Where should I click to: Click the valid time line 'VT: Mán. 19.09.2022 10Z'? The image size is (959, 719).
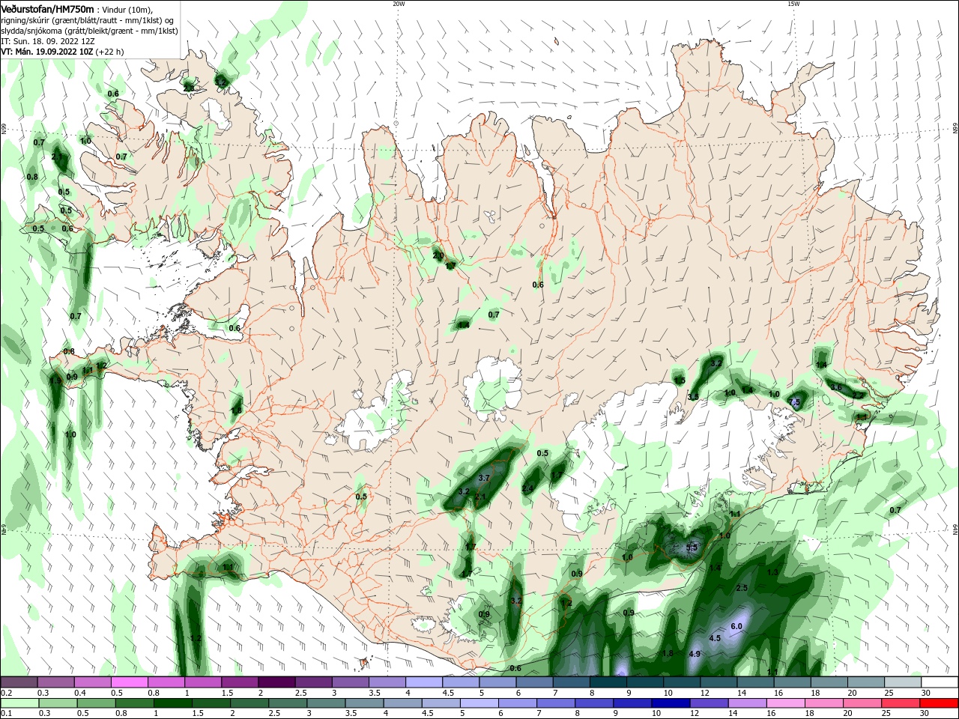(x=46, y=52)
